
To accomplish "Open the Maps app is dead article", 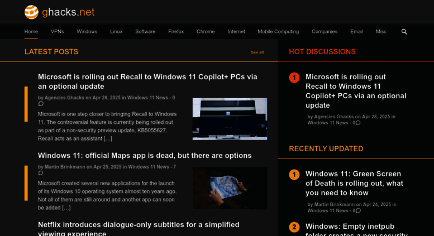I will (x=145, y=156).
